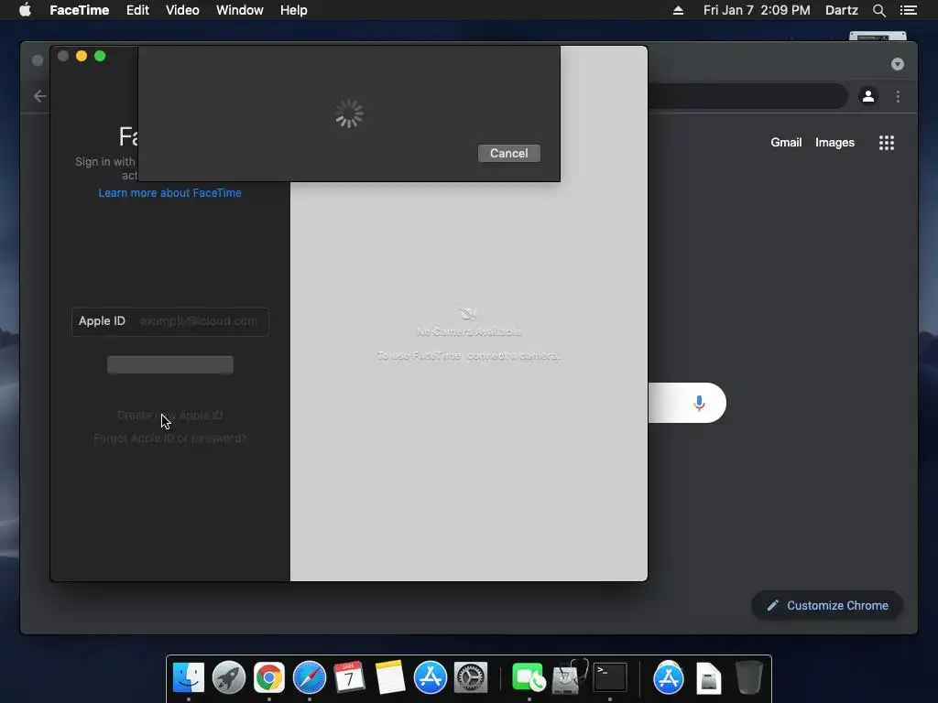This screenshot has width=938, height=703.
Task: Open the Chrome profile avatar
Action: point(868,96)
